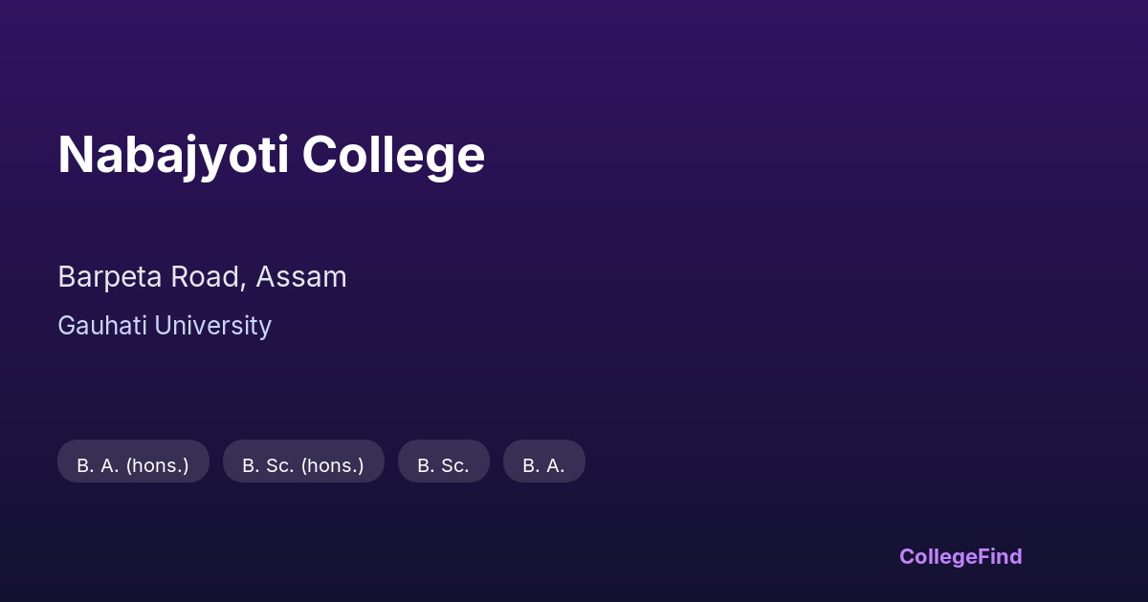
Task: Click the word Road in the location
Action: tap(211, 277)
